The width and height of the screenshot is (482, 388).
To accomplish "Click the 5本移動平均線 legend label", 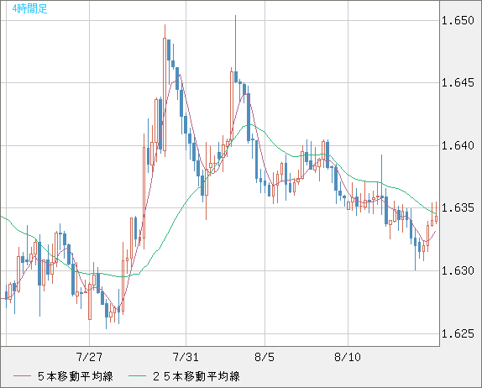I will 76,376.
